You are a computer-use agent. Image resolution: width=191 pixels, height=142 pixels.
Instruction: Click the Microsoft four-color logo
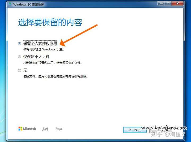pos(20,128)
